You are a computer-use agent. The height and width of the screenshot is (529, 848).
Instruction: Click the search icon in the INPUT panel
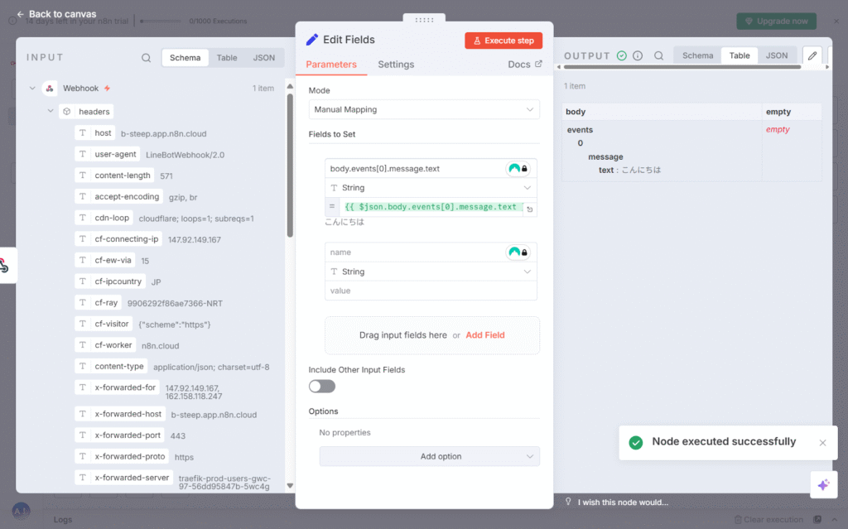click(146, 58)
